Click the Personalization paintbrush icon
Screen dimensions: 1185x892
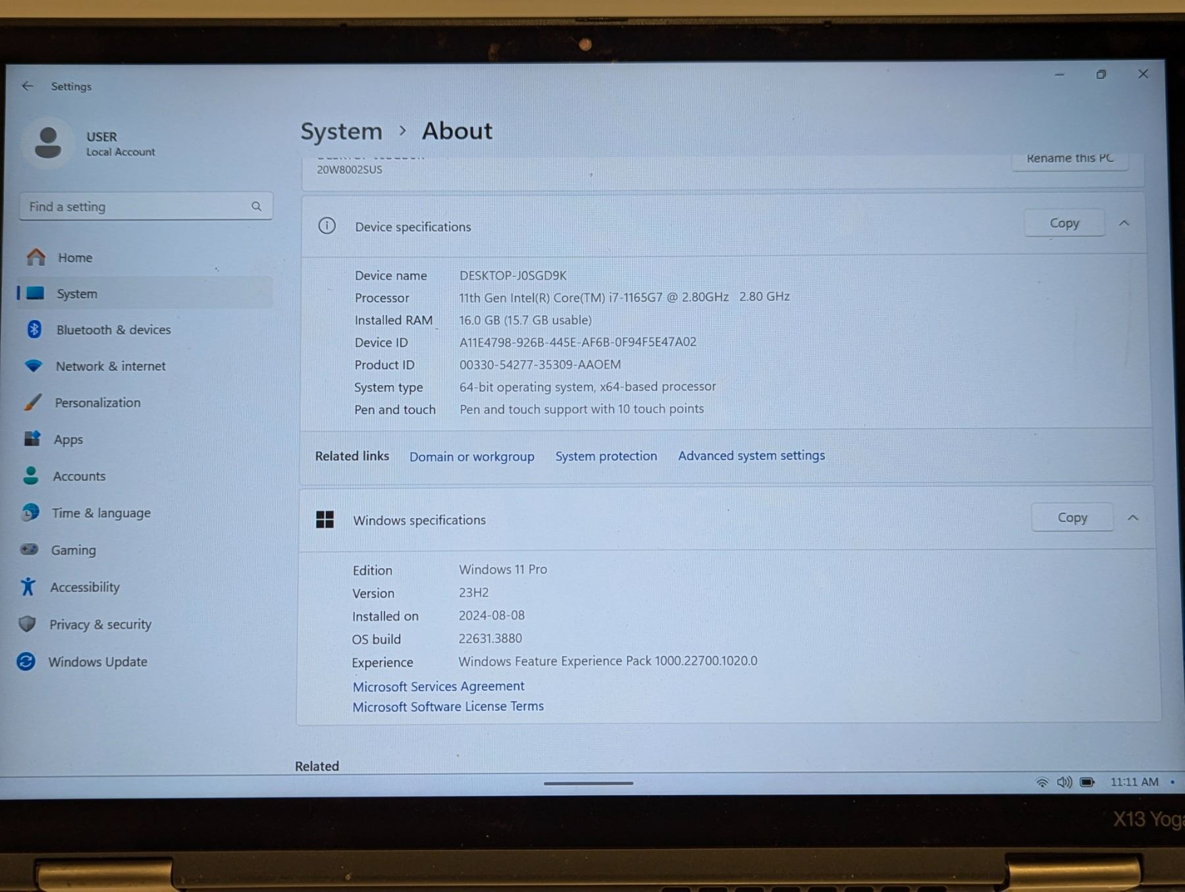click(x=32, y=402)
